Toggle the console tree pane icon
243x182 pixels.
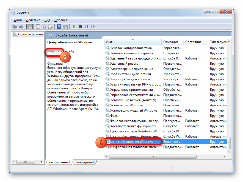click(29, 27)
